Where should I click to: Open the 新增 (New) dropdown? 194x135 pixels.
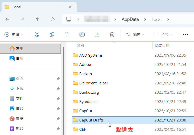click(x=14, y=35)
